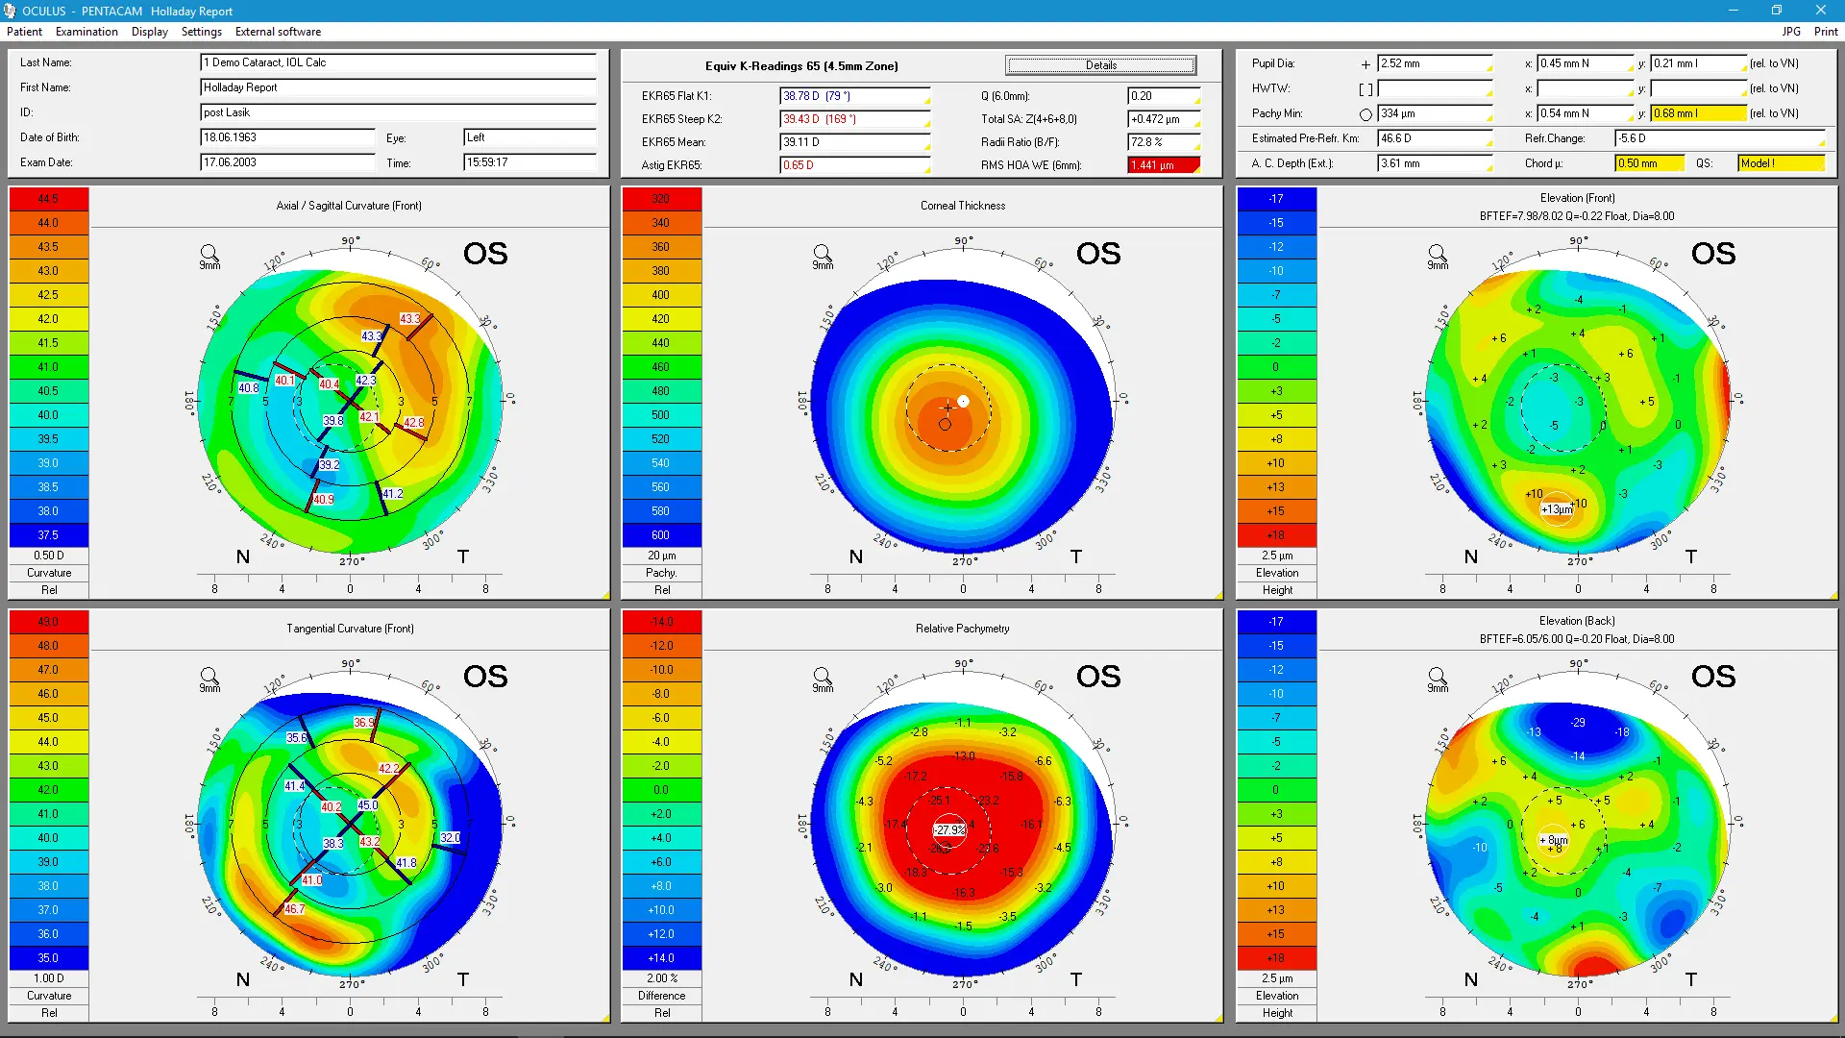Viewport: 1845px width, 1038px height.
Task: Click the OCULUS application icon in title bar
Action: click(10, 11)
